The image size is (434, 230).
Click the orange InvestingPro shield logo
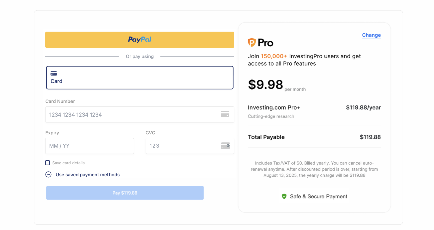(252, 42)
